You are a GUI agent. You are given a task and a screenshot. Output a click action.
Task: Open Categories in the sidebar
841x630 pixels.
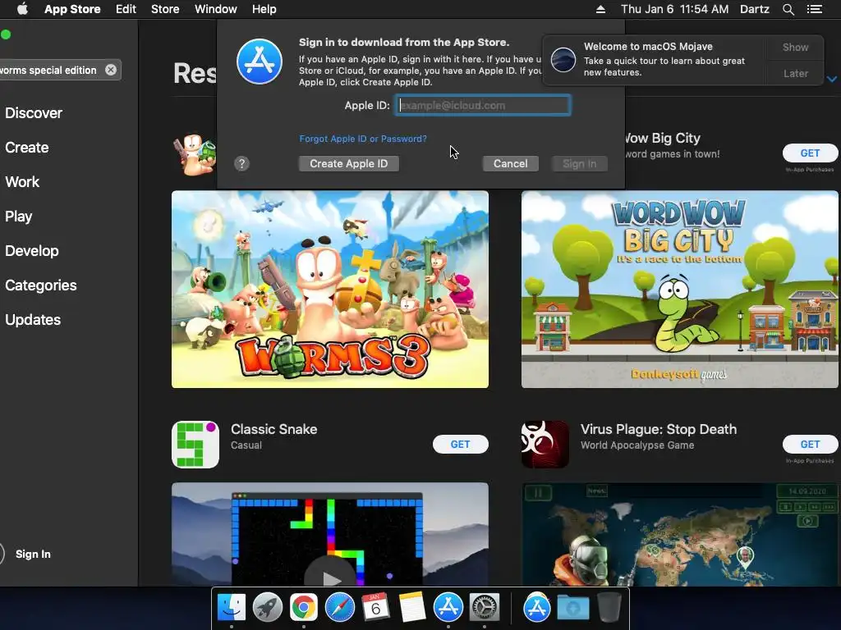pyautogui.click(x=41, y=285)
